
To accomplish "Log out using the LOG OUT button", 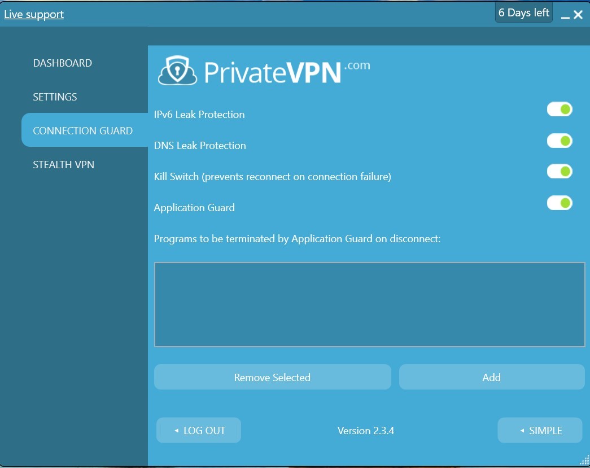I will 199,430.
